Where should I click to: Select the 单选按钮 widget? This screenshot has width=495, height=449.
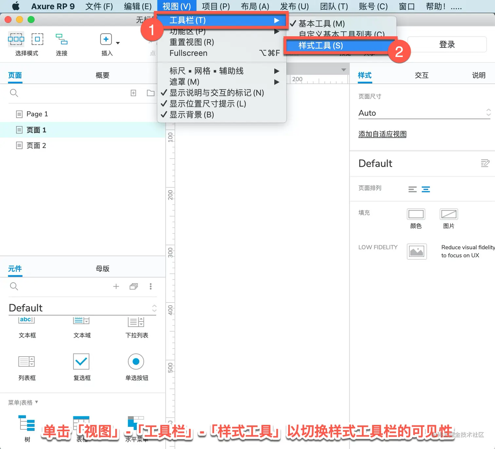click(137, 368)
